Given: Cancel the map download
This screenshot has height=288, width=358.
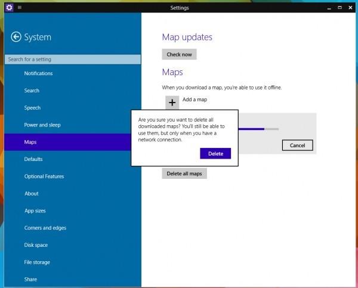Looking at the screenshot, I should coord(297,145).
